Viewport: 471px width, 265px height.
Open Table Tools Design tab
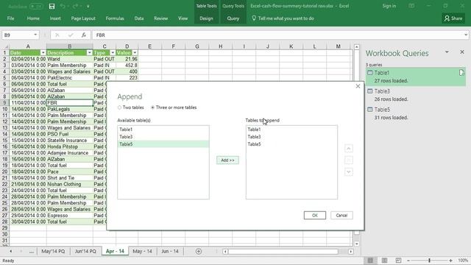(206, 18)
